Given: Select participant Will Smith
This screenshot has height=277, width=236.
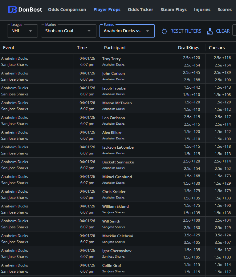Looking at the screenshot, I should tap(111, 221).
